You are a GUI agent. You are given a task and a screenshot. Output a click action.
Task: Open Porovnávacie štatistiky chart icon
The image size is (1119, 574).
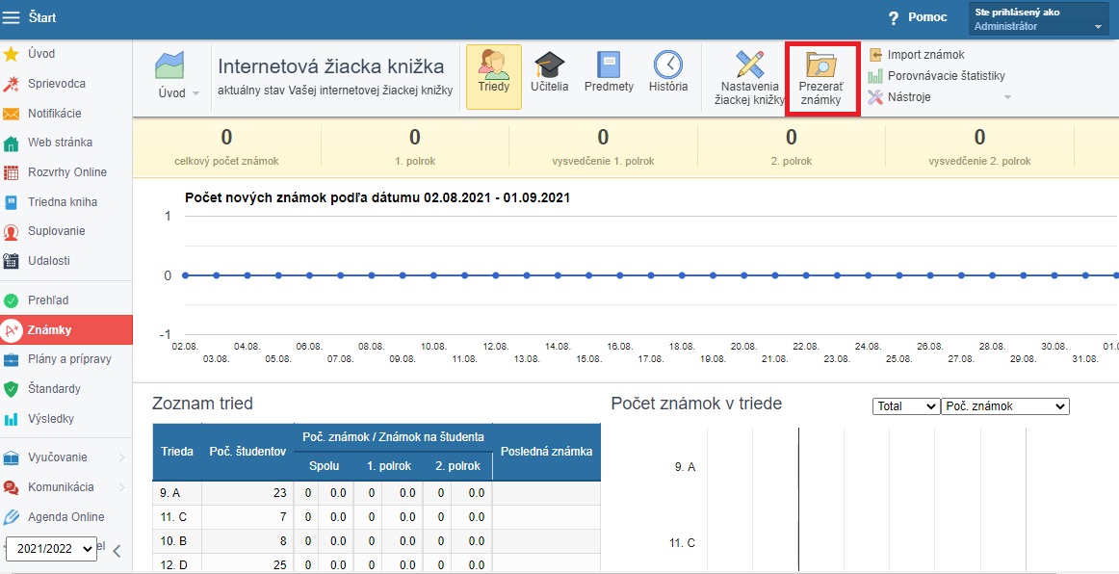click(875, 76)
